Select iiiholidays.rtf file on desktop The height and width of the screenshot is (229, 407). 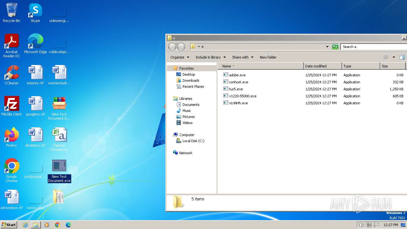coord(35,137)
